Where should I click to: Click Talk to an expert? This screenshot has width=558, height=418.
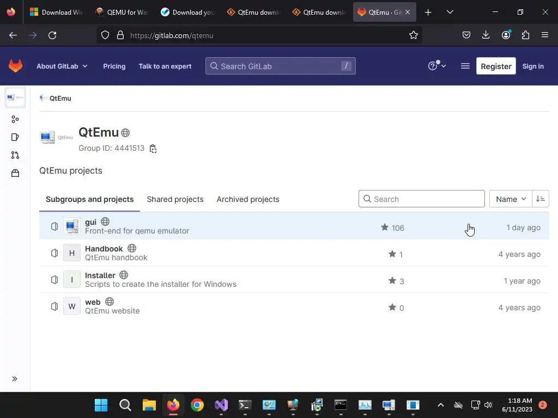[x=165, y=66]
